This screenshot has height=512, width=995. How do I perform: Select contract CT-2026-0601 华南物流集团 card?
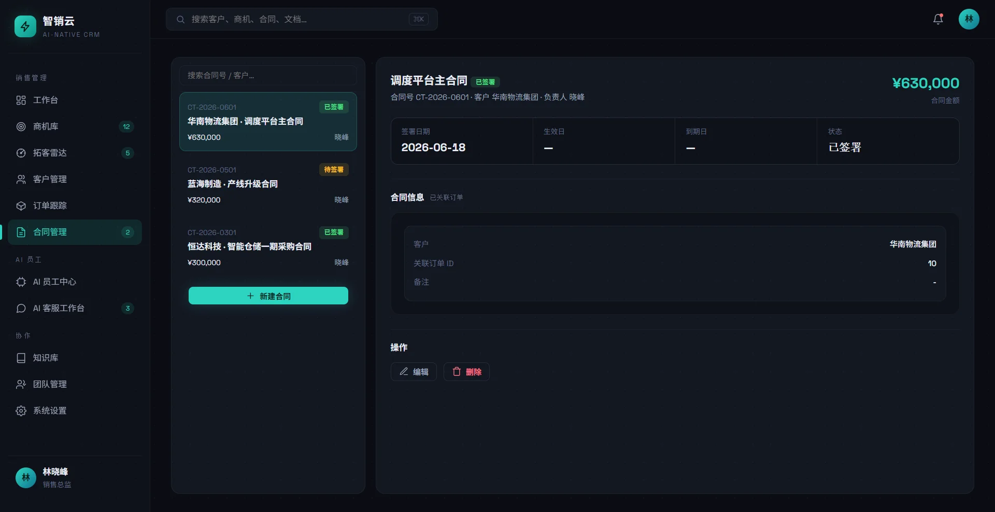(x=268, y=122)
